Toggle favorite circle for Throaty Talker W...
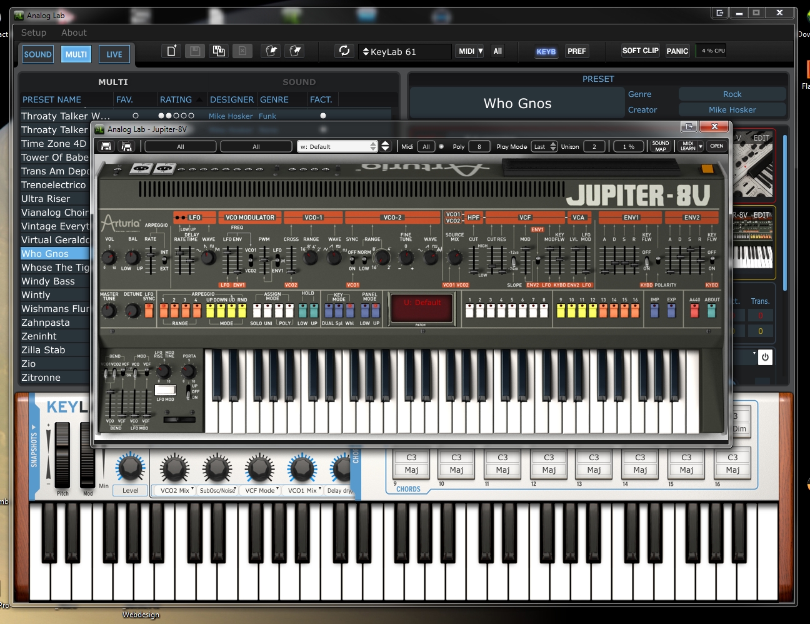 tap(136, 116)
